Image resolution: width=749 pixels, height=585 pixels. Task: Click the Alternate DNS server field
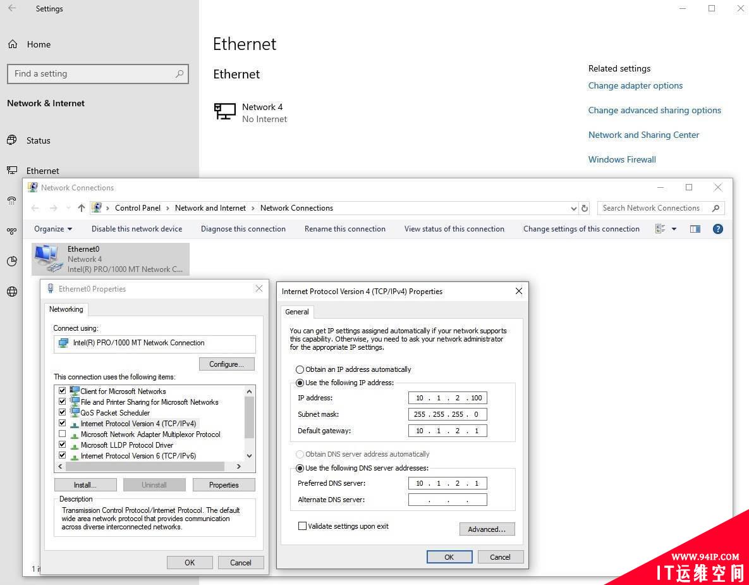pyautogui.click(x=448, y=500)
